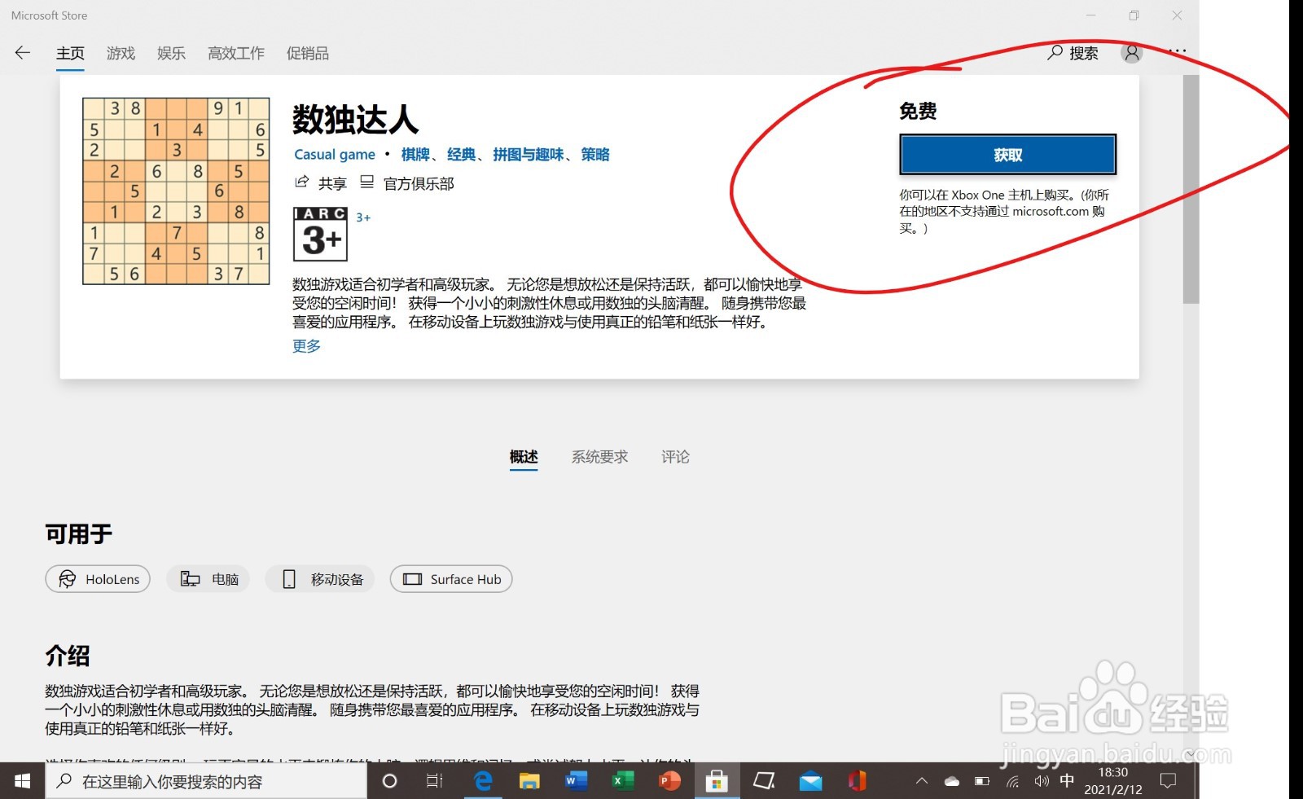Click the HoloLens device chip
The image size is (1303, 799).
coord(98,579)
